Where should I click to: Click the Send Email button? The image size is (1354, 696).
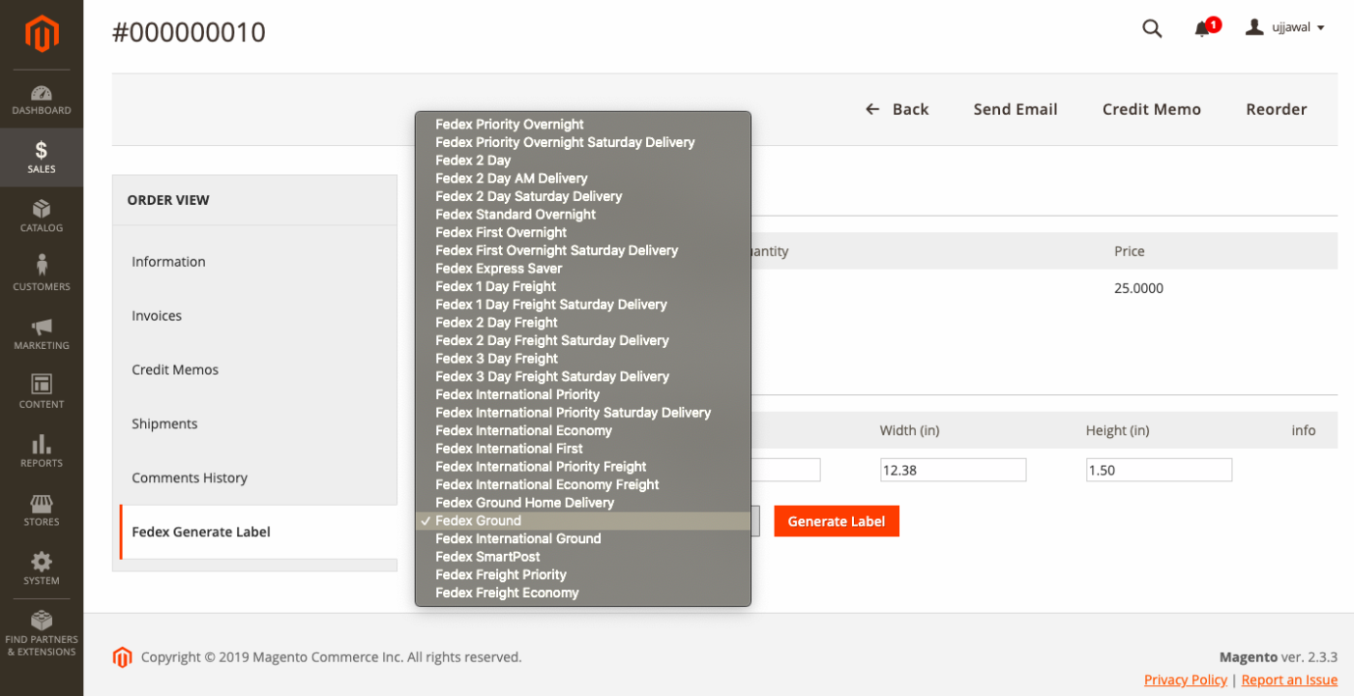pos(1015,109)
